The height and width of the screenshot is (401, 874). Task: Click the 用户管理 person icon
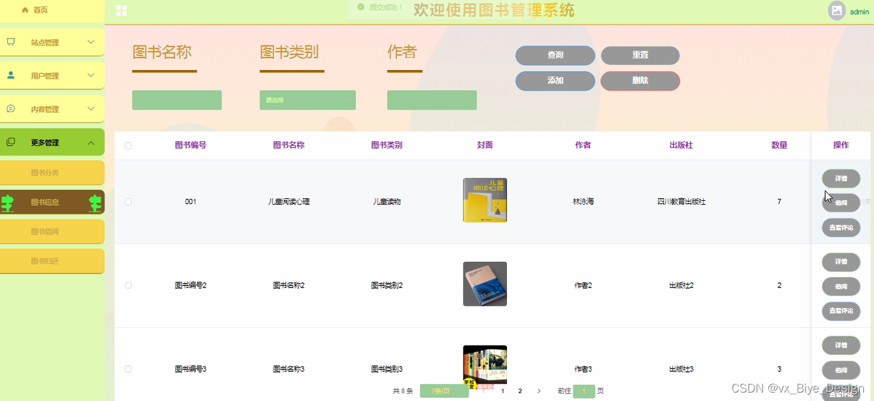pyautogui.click(x=11, y=75)
